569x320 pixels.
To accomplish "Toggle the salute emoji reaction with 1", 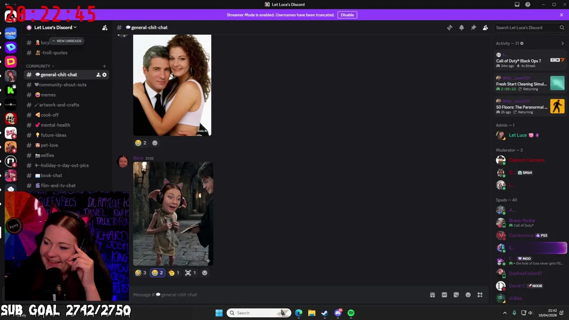I will 174,273.
